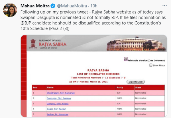Open Mahua Moitra's profile avatar
Image resolution: width=171 pixels, height=118 pixels.
[10, 10]
